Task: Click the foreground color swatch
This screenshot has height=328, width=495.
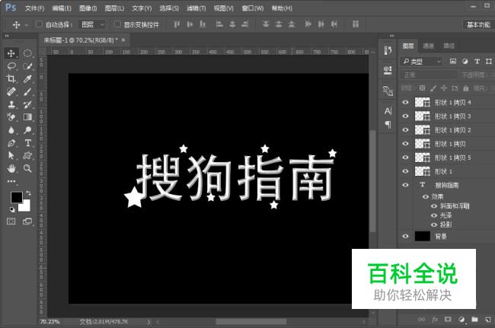Action: point(17,197)
